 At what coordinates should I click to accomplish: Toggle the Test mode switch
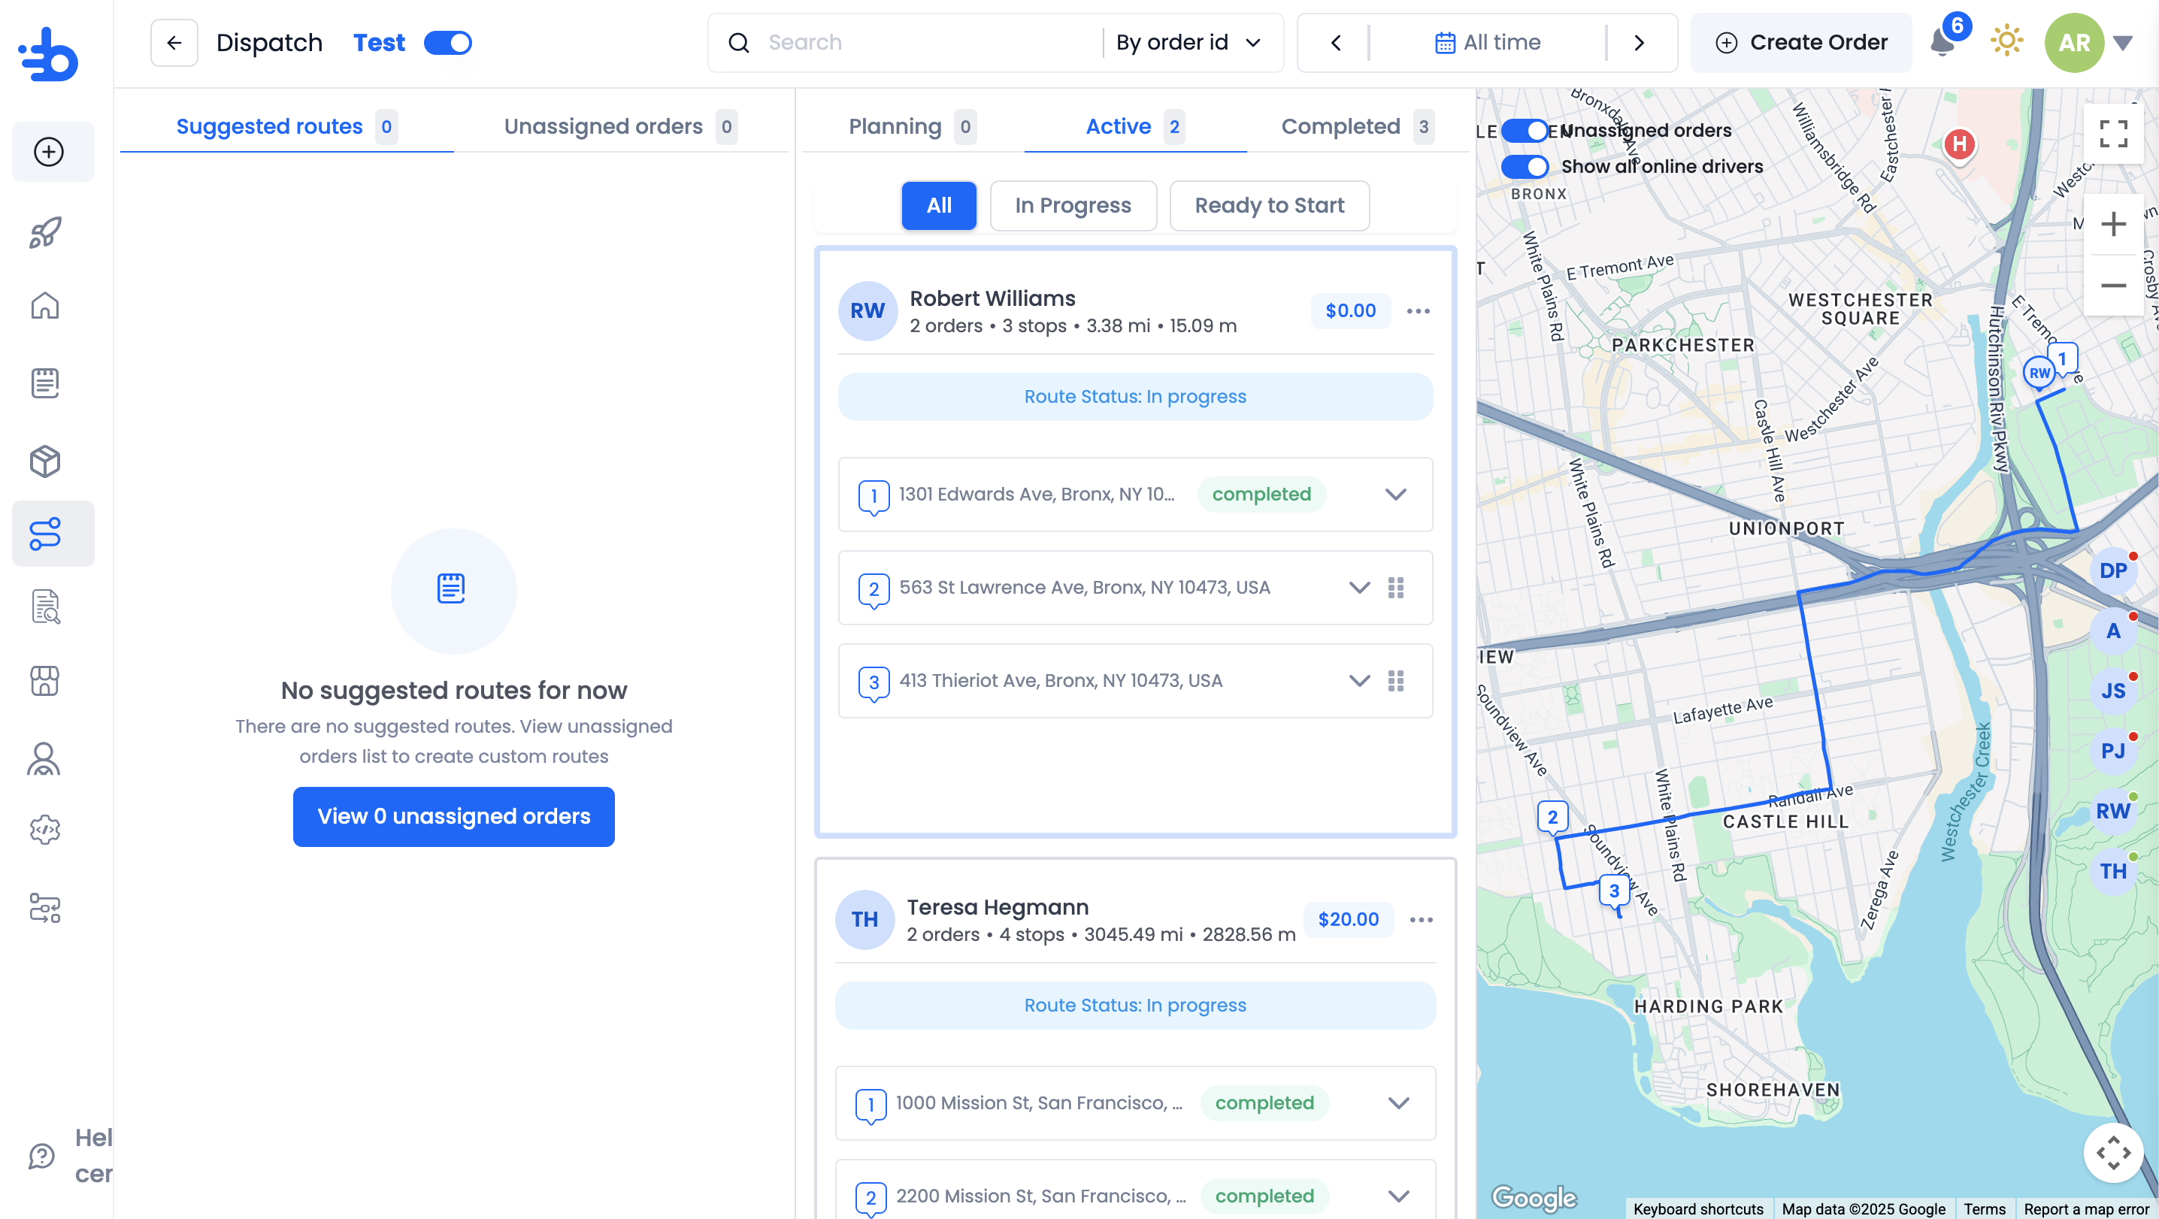[x=448, y=43]
